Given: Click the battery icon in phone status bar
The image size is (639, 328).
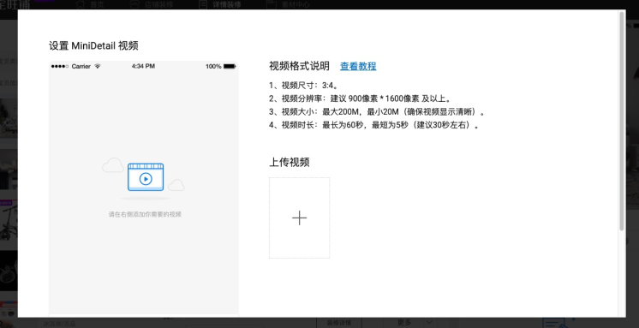Looking at the screenshot, I should click(x=230, y=66).
